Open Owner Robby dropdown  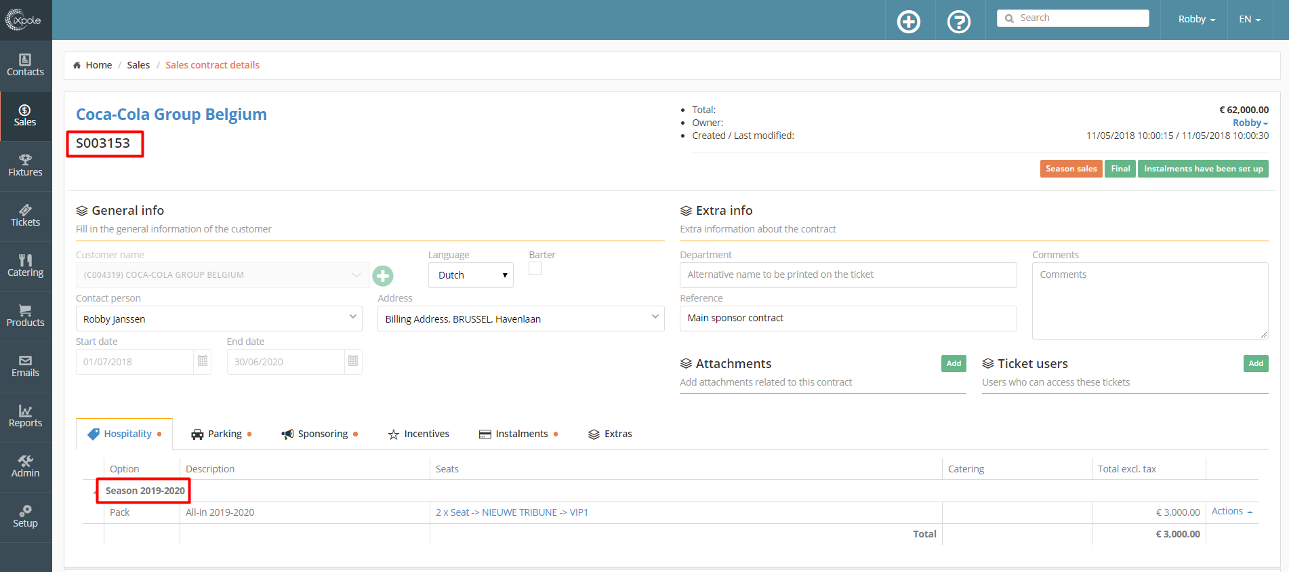[1250, 123]
